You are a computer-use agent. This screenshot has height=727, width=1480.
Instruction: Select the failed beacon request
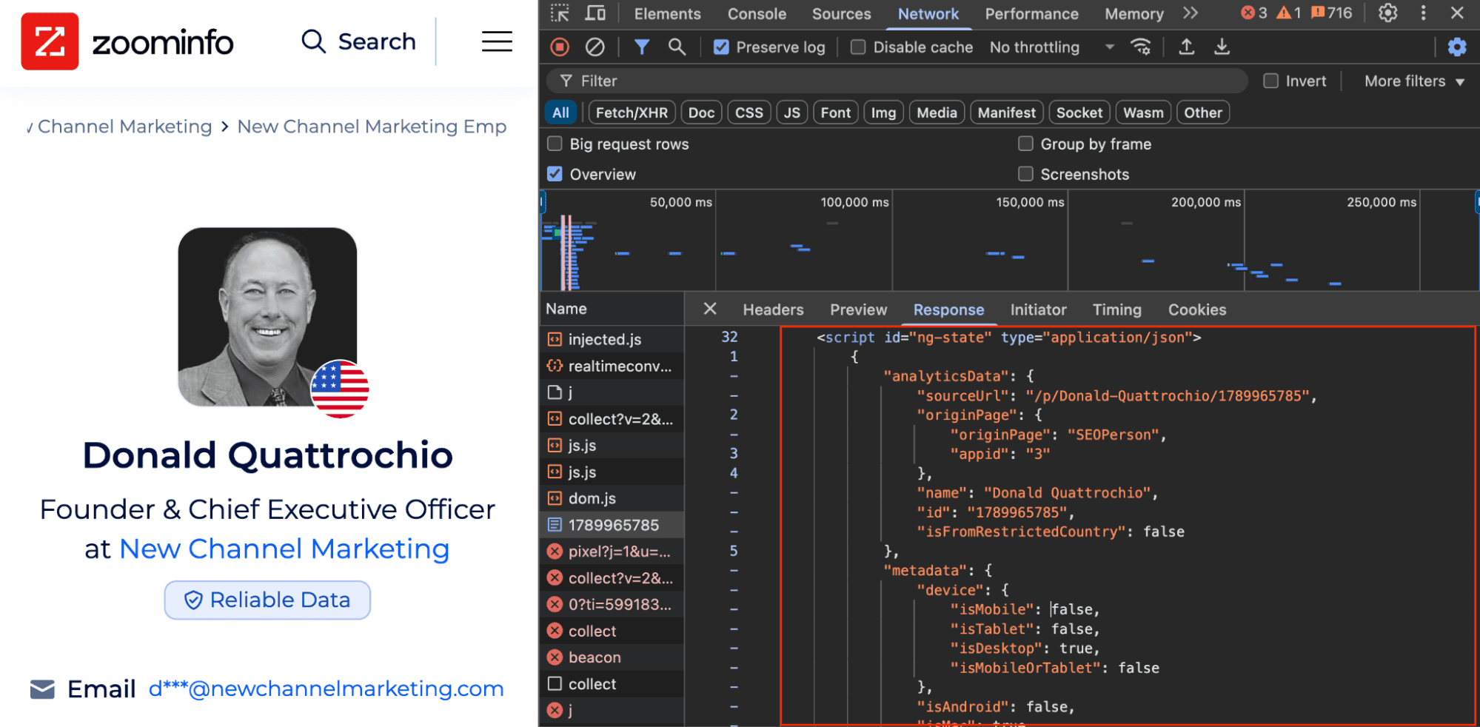612,657
